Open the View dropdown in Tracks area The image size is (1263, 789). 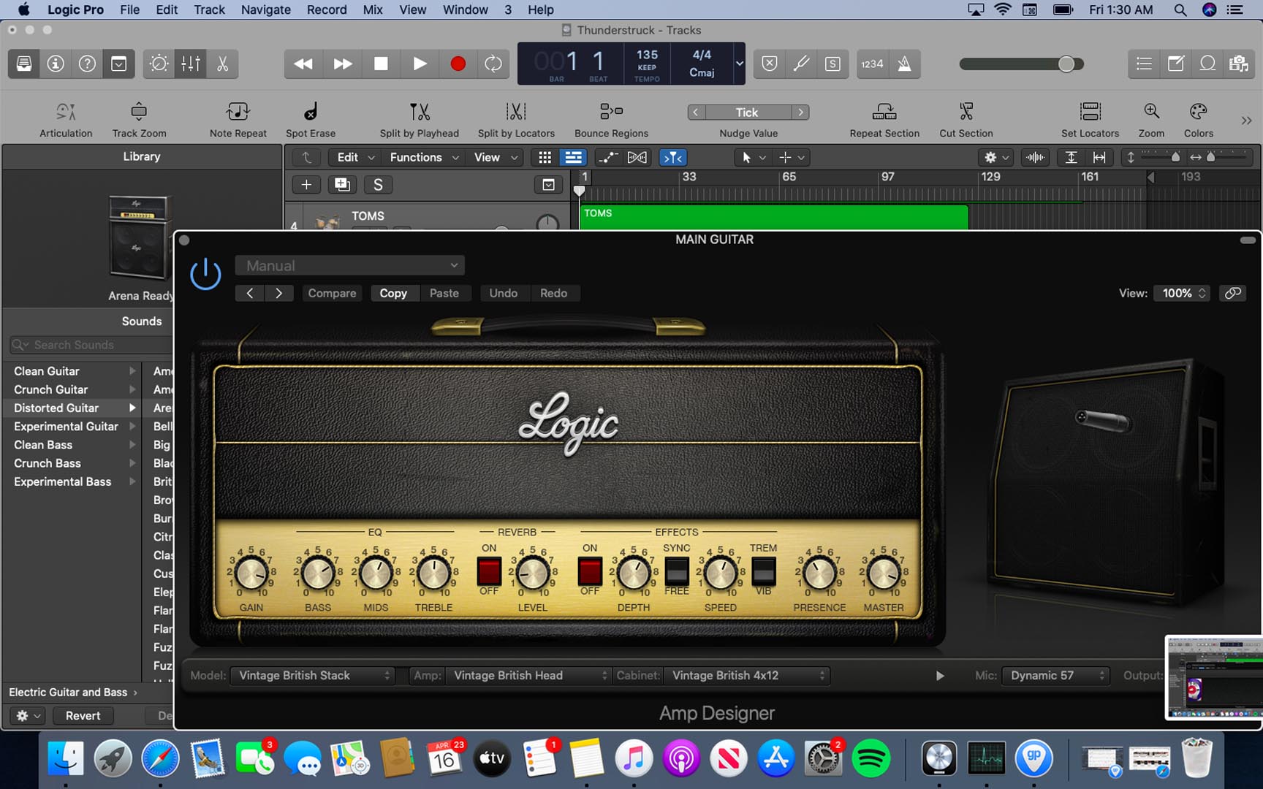[x=496, y=157]
